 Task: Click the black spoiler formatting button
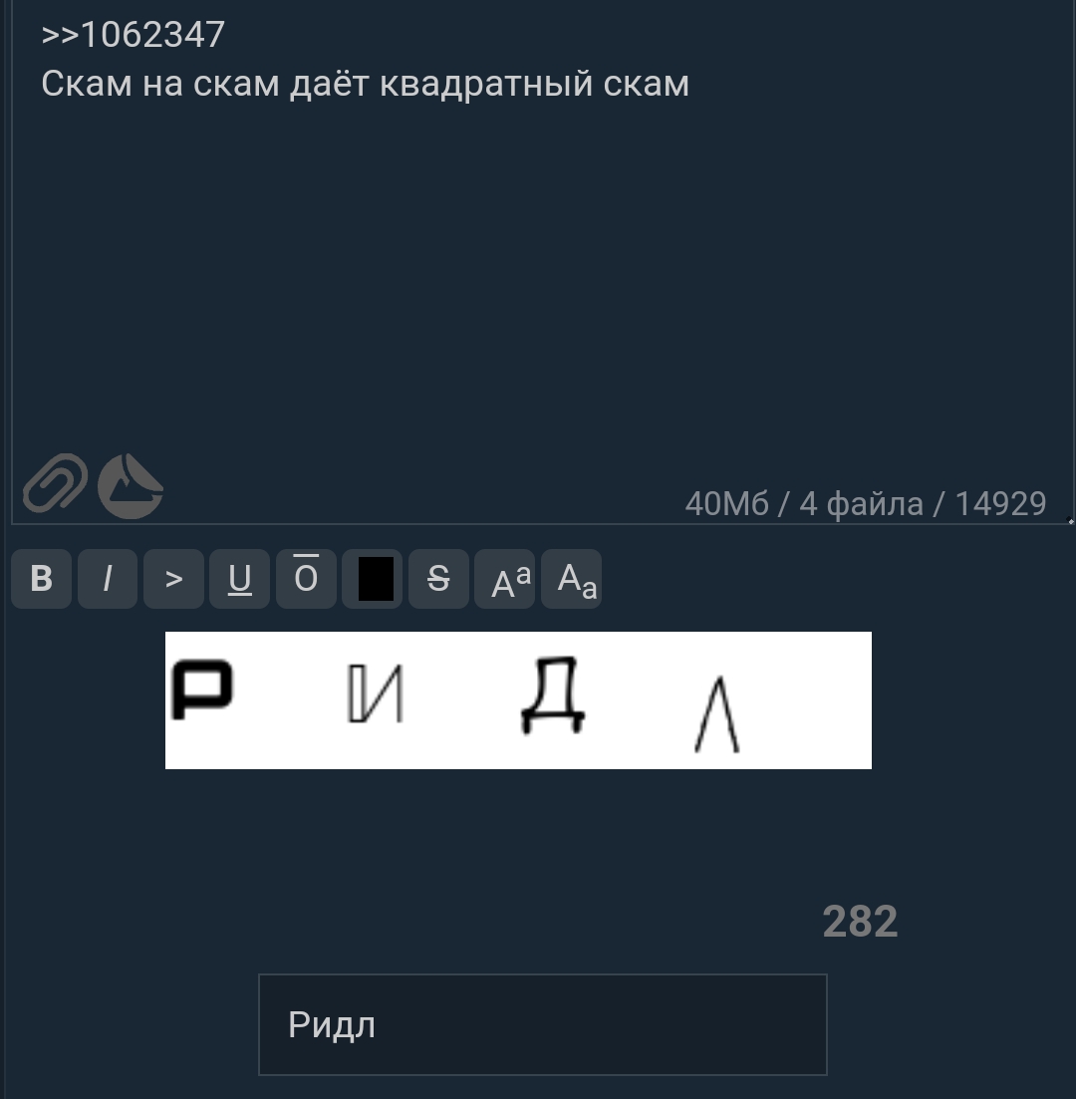(373, 578)
